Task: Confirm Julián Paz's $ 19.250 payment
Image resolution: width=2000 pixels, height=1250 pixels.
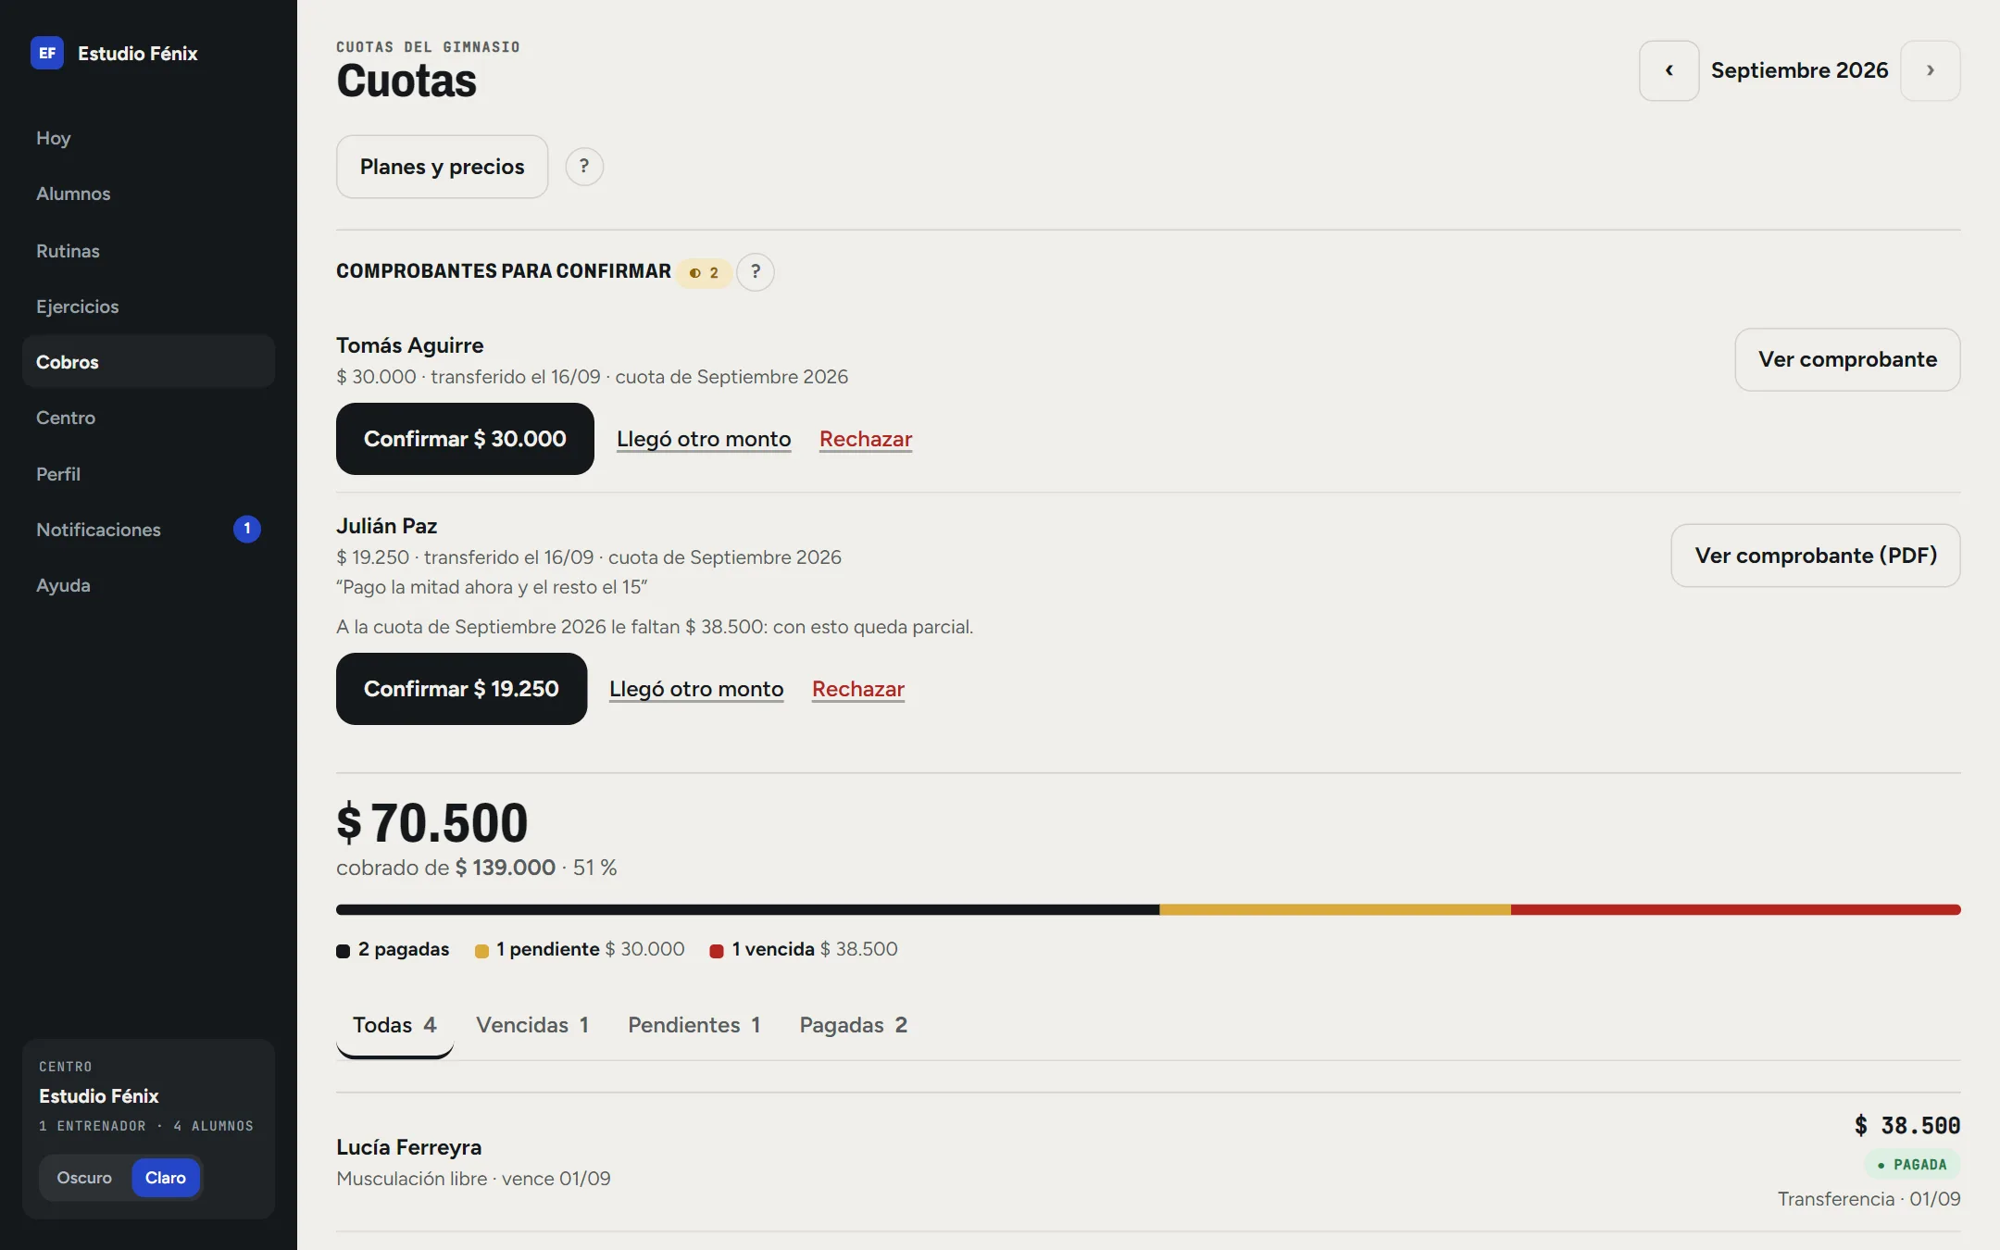Action: pyautogui.click(x=461, y=689)
